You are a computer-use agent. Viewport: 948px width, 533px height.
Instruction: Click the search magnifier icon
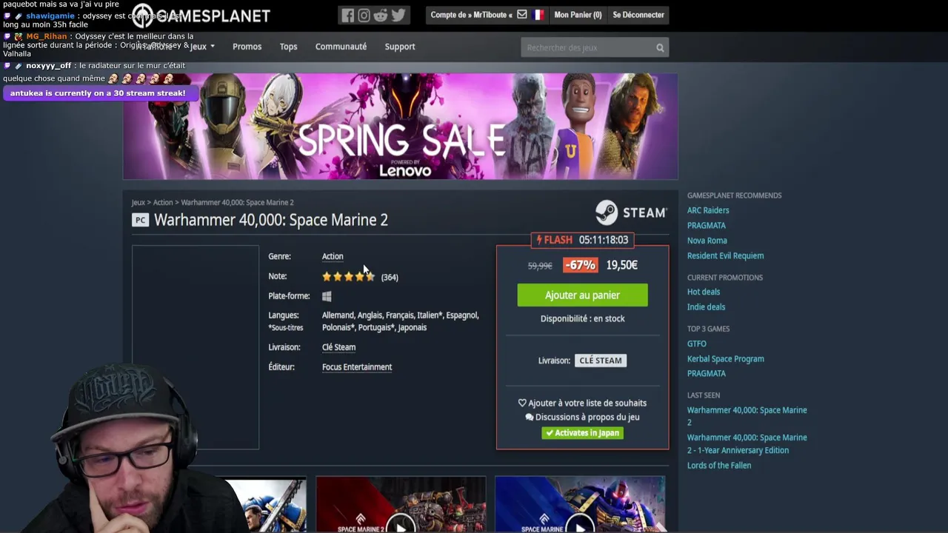660,47
